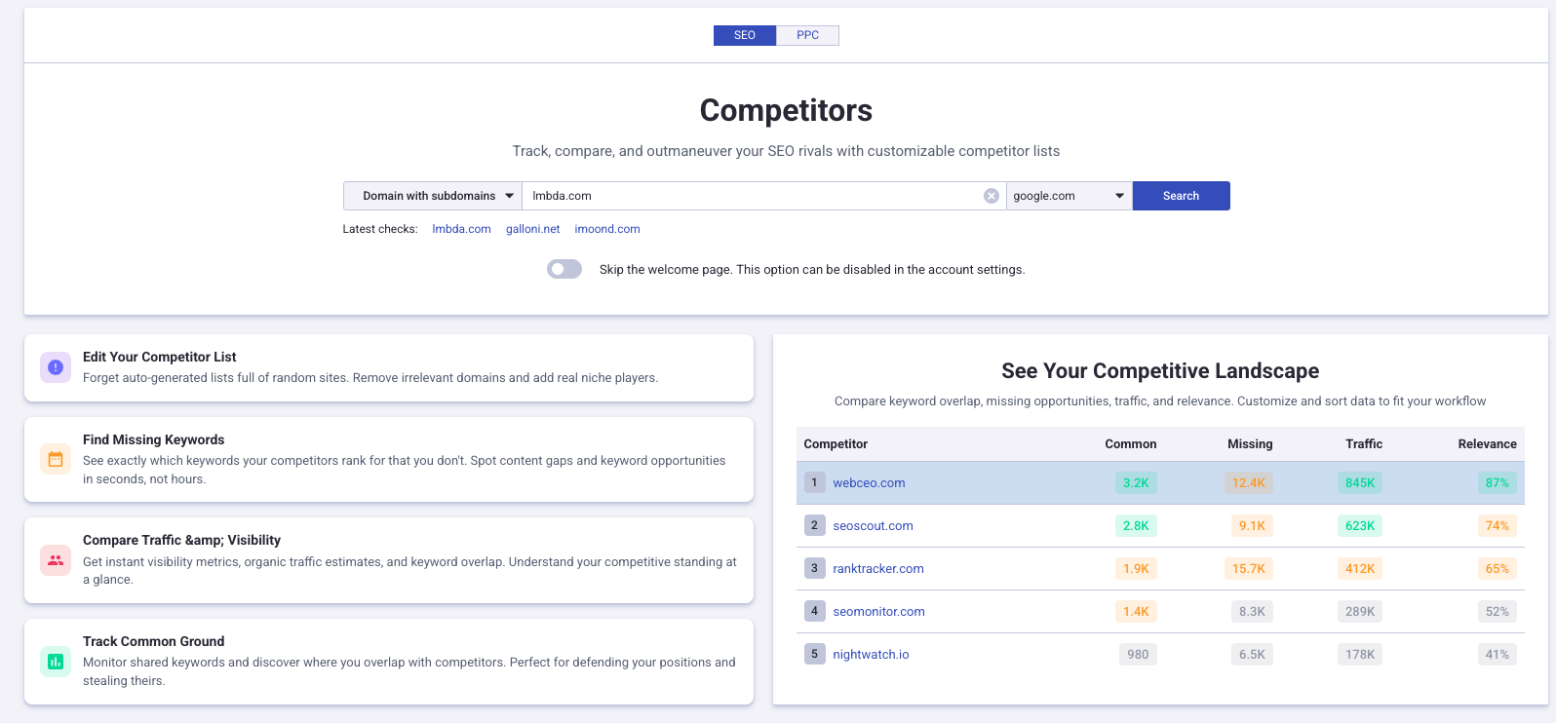The width and height of the screenshot is (1556, 723).
Task: Open nightwatch.io competitor link
Action: [x=871, y=654]
